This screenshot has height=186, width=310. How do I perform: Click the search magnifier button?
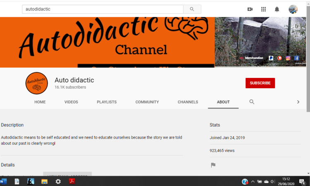point(192,9)
